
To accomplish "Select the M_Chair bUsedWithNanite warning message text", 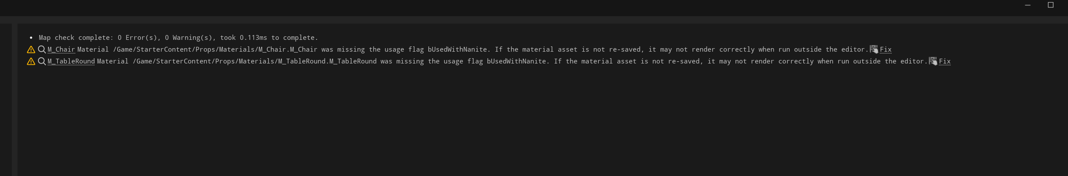I will coord(473,49).
